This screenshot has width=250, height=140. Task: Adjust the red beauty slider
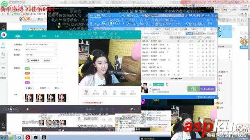pyautogui.click(x=45, y=73)
